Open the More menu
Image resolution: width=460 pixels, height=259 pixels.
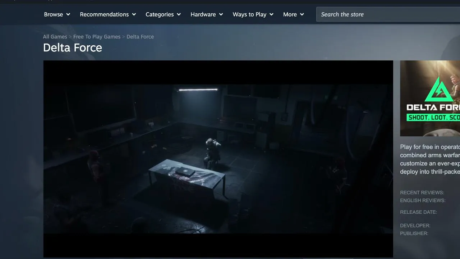pyautogui.click(x=293, y=14)
